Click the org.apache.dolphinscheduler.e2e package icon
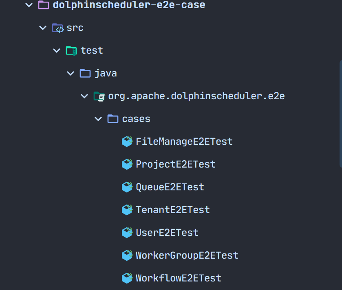The image size is (342, 290). point(99,96)
